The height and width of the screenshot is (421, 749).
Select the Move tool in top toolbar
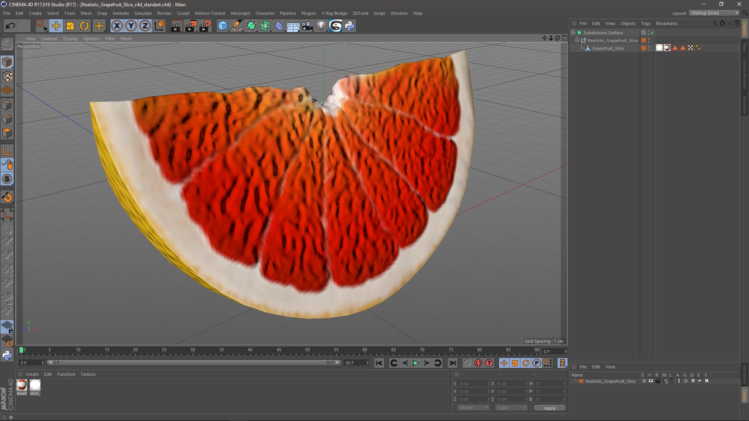(x=56, y=26)
